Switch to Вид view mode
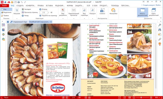Image resolution: width=163 pixels, height=99 pixels. pos(6,9)
